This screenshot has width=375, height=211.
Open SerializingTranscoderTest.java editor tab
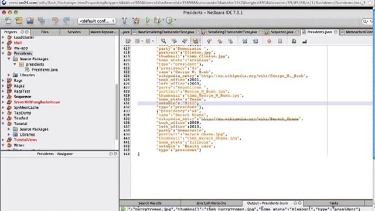[232, 32]
